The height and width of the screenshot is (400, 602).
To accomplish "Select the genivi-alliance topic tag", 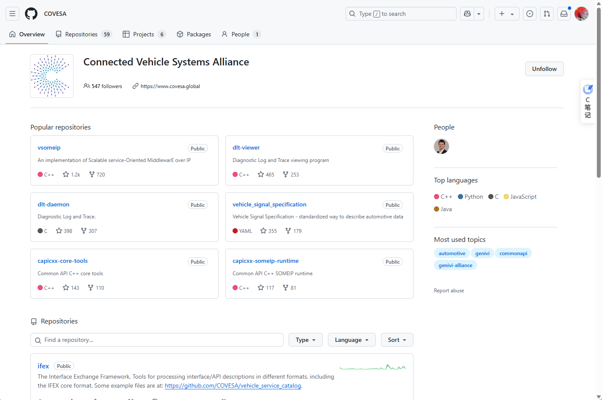I will (455, 265).
